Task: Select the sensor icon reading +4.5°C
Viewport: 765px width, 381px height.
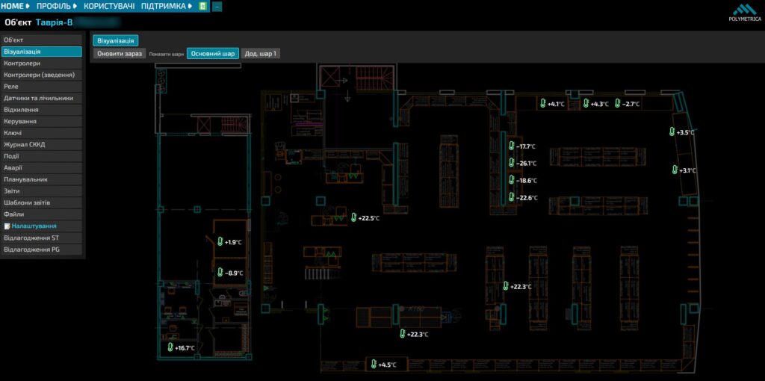Action: (374, 364)
